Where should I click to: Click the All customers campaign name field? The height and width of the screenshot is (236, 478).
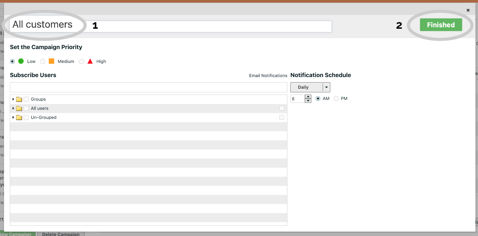(171, 26)
